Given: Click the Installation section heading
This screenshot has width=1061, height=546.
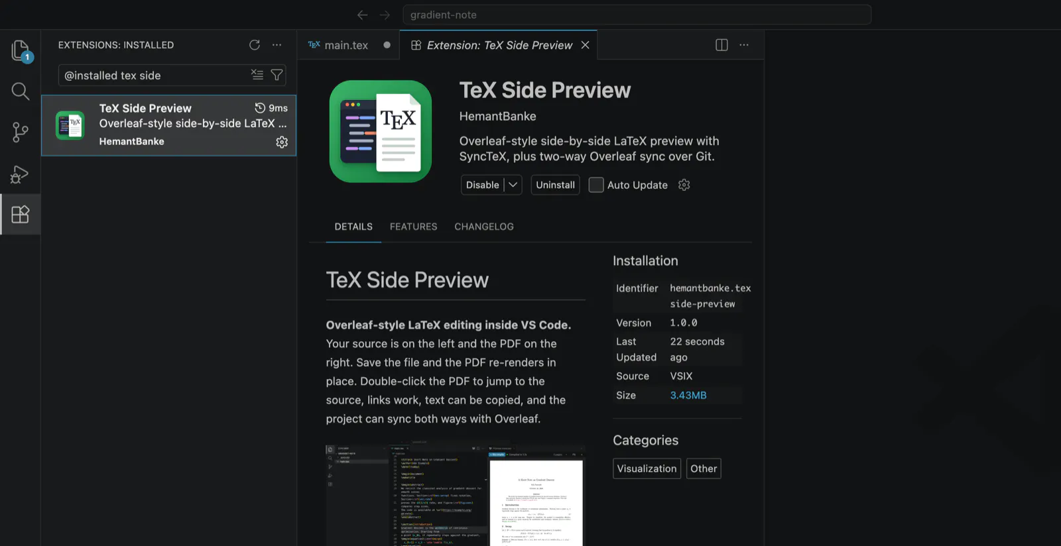Looking at the screenshot, I should click(645, 260).
